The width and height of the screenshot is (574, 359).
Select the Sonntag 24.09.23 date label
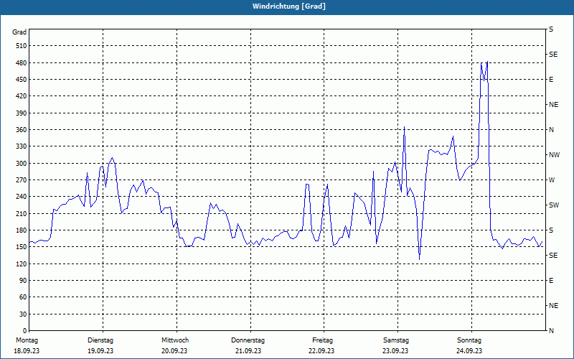469,345
